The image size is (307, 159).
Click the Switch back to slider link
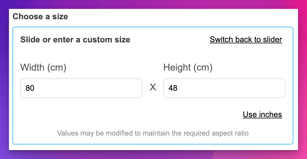[x=246, y=39]
